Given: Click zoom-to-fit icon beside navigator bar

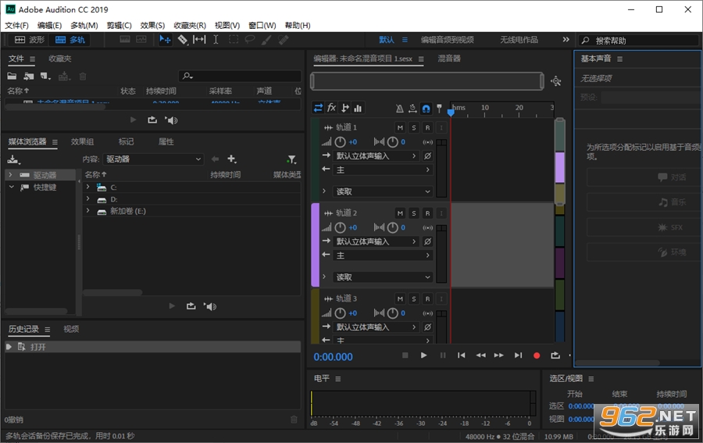Looking at the screenshot, I should pyautogui.click(x=556, y=81).
